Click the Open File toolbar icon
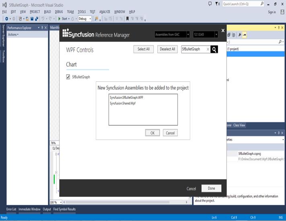The width and height of the screenshot is (286, 221). 27,18
